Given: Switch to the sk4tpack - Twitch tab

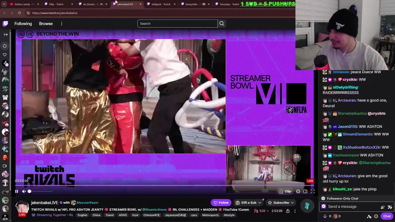Looking at the screenshot, I should [x=161, y=4].
